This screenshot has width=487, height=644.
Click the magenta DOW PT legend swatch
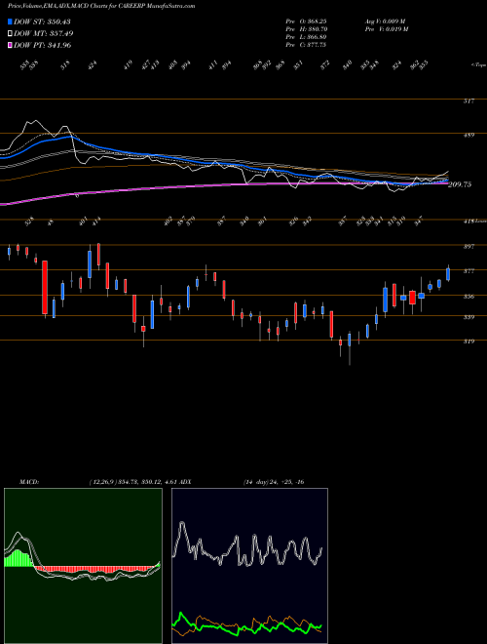click(x=10, y=45)
